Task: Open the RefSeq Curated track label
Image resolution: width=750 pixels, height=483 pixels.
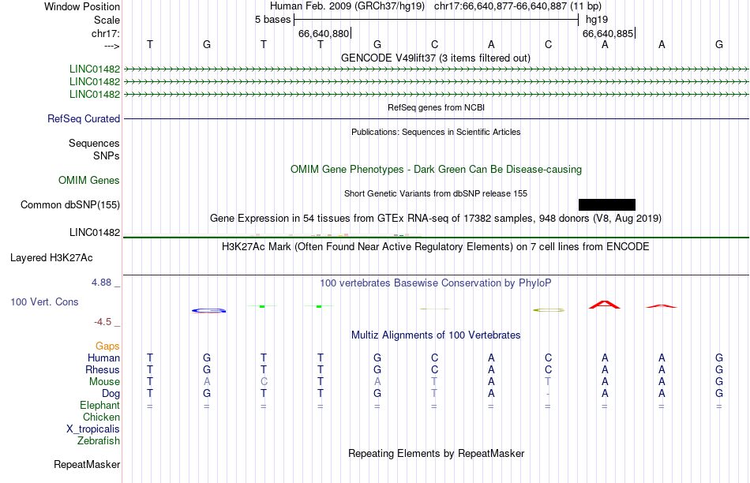Action: [84, 118]
